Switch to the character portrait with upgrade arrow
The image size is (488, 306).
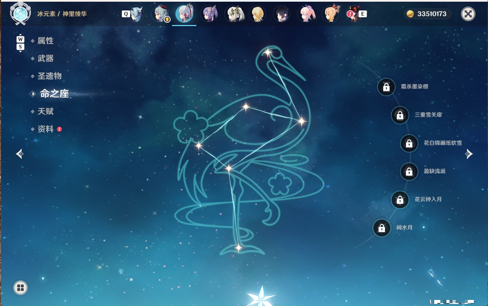(162, 14)
